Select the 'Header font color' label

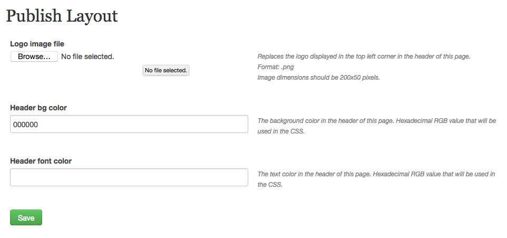click(x=41, y=161)
